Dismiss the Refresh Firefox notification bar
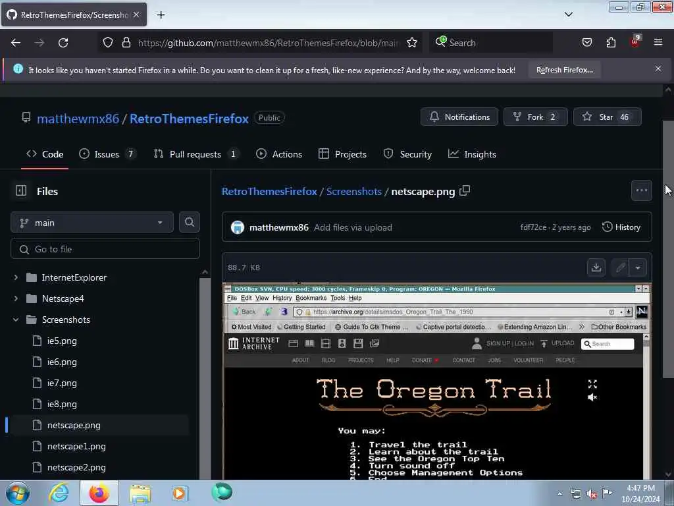 tap(658, 69)
